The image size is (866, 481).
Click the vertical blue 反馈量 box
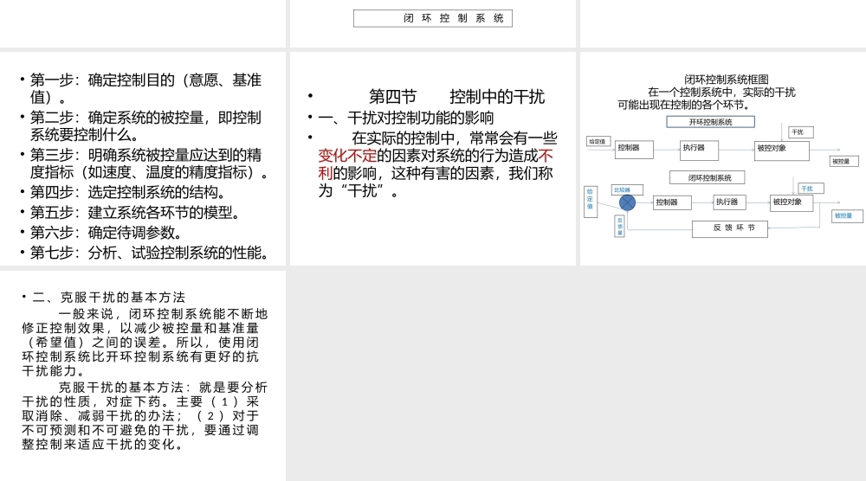click(620, 226)
